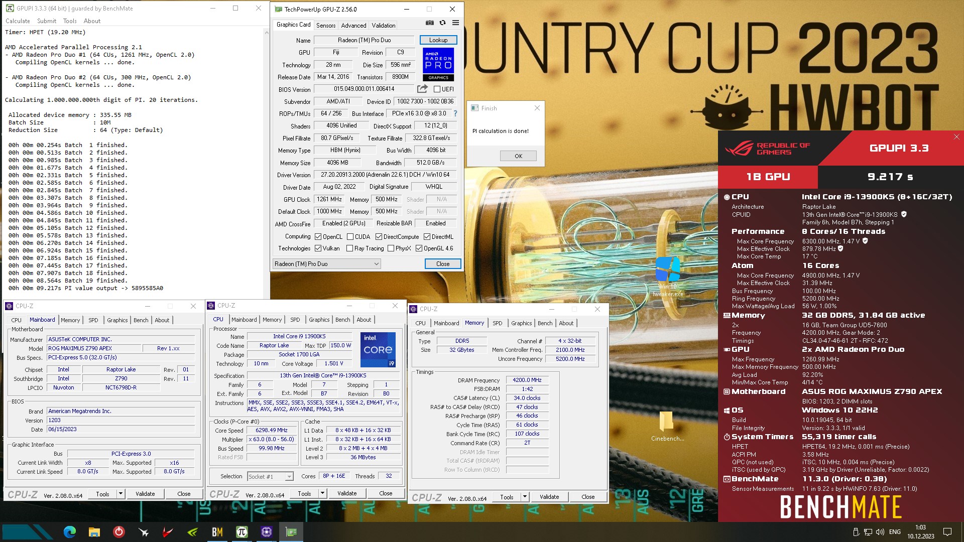Open the Calculate menu in GPUPI

pos(18,21)
